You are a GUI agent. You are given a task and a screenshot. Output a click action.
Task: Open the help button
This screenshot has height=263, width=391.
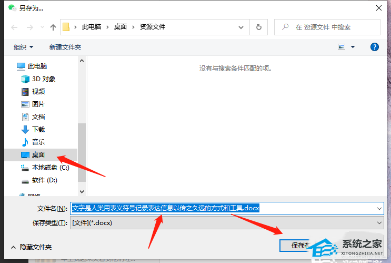pyautogui.click(x=375, y=47)
